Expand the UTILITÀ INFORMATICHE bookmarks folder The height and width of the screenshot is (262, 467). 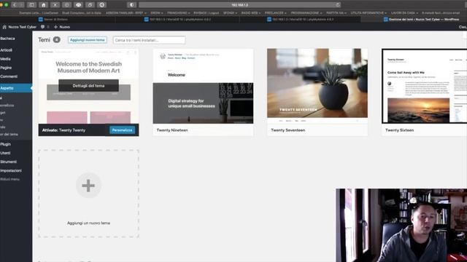[x=368, y=13]
